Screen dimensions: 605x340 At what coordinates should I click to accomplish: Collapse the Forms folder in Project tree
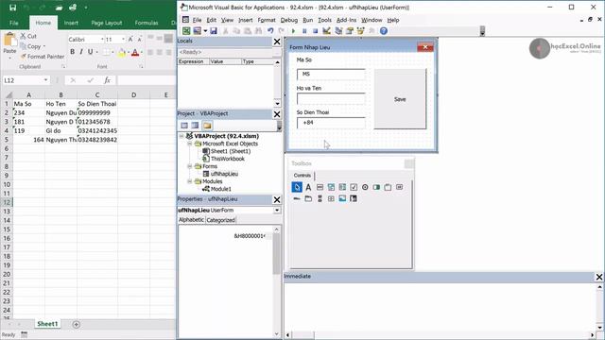click(190, 166)
